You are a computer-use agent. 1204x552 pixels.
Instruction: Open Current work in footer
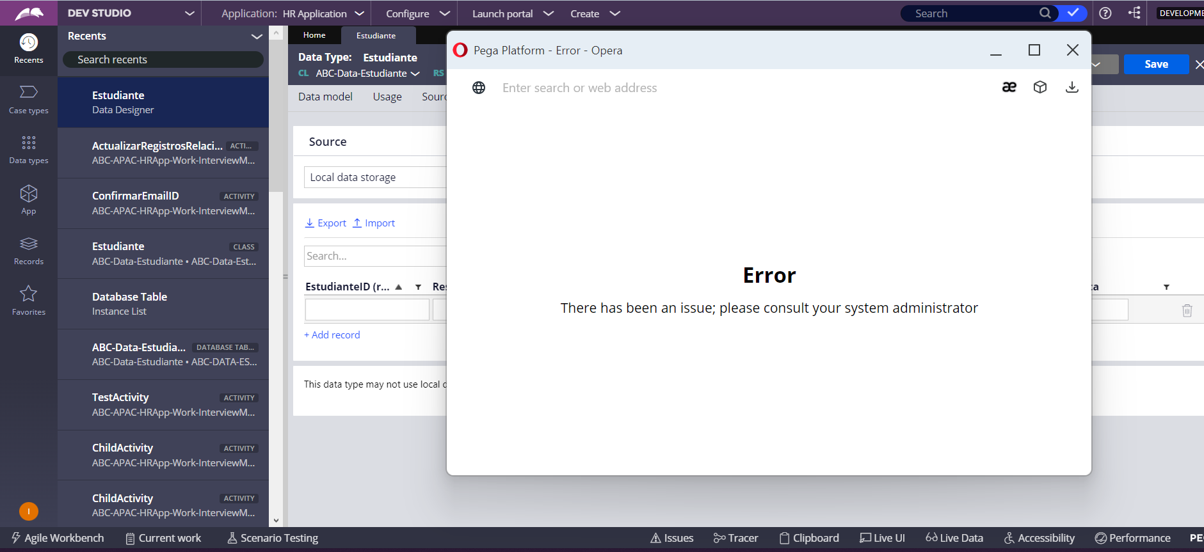(x=163, y=538)
